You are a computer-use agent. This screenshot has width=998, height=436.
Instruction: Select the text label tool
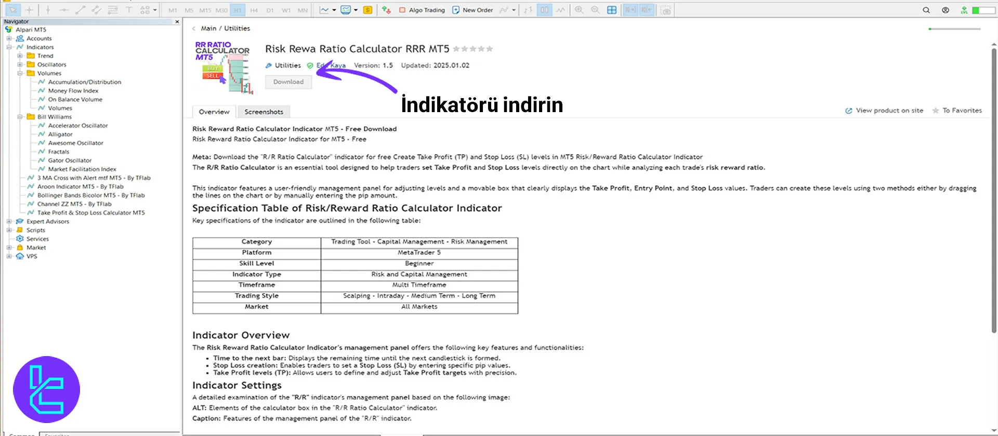pyautogui.click(x=129, y=10)
